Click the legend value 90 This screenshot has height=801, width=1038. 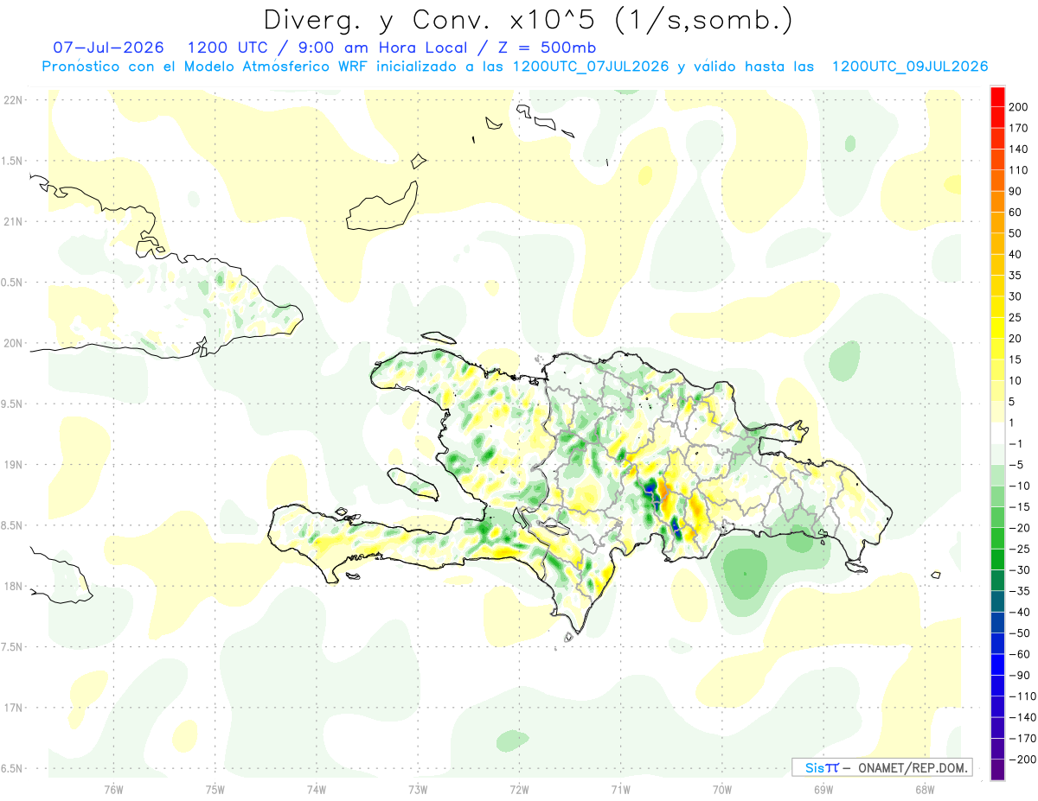[1016, 191]
